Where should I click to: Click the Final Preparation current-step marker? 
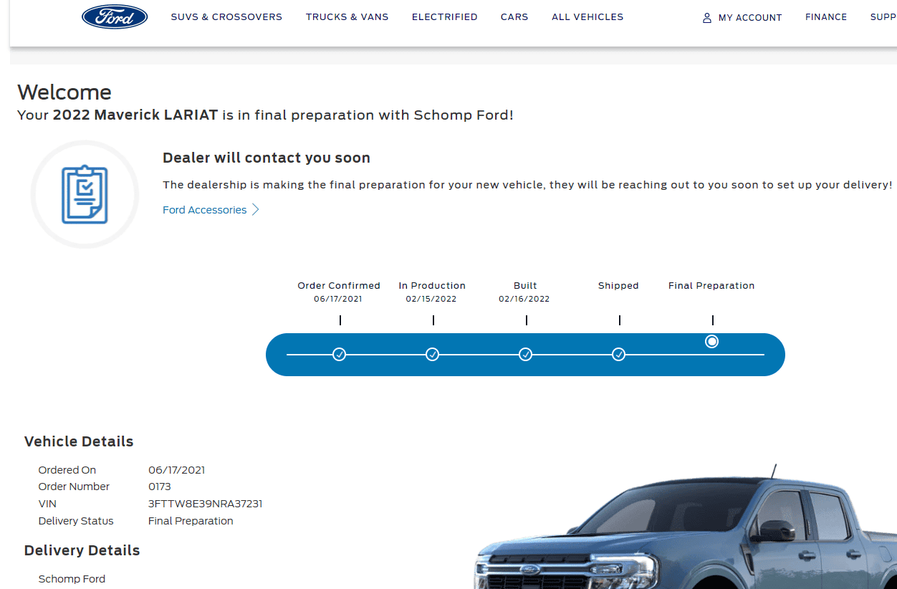tap(711, 342)
